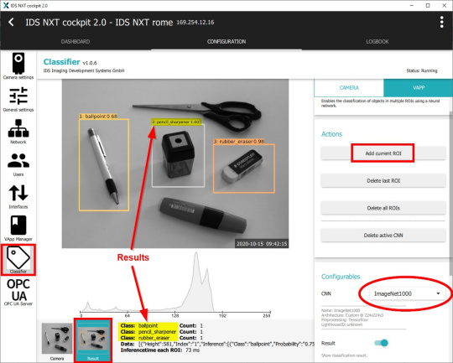Open Camera settings in the sidebar
This screenshot has width=453, height=363.
[x=18, y=66]
